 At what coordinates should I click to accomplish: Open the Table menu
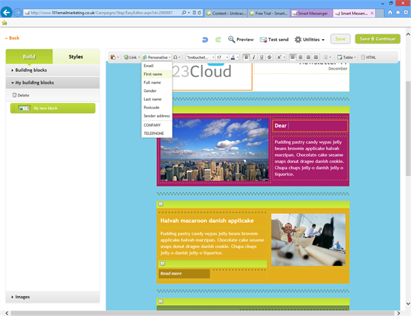[x=347, y=57]
